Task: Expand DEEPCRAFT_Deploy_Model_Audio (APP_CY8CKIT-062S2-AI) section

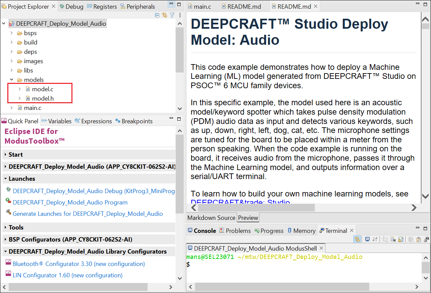Action: tap(89, 167)
